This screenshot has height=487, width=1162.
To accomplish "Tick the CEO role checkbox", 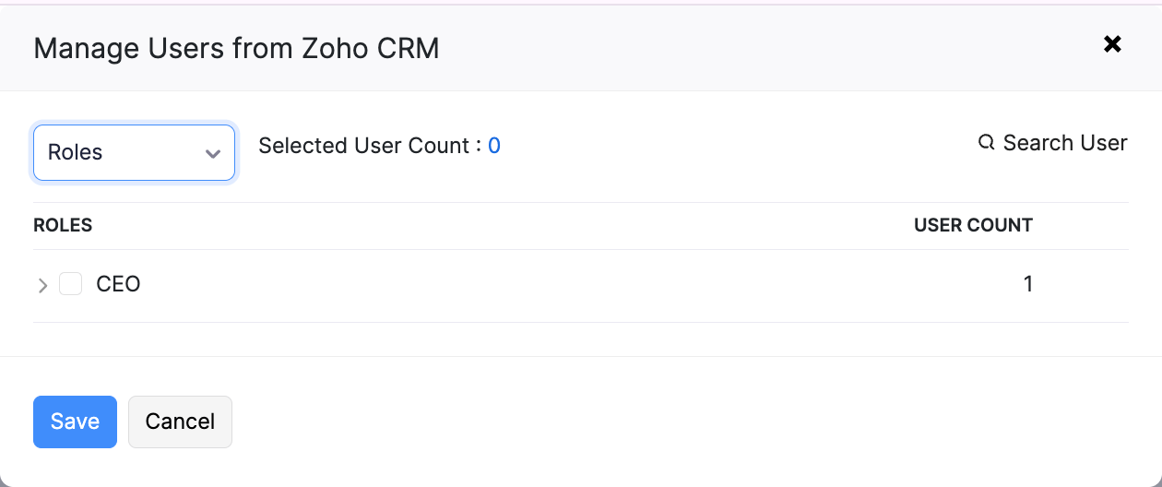I will (71, 284).
